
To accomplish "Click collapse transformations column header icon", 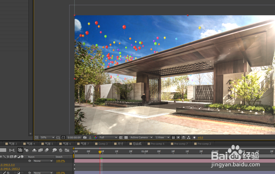I will [1, 157].
